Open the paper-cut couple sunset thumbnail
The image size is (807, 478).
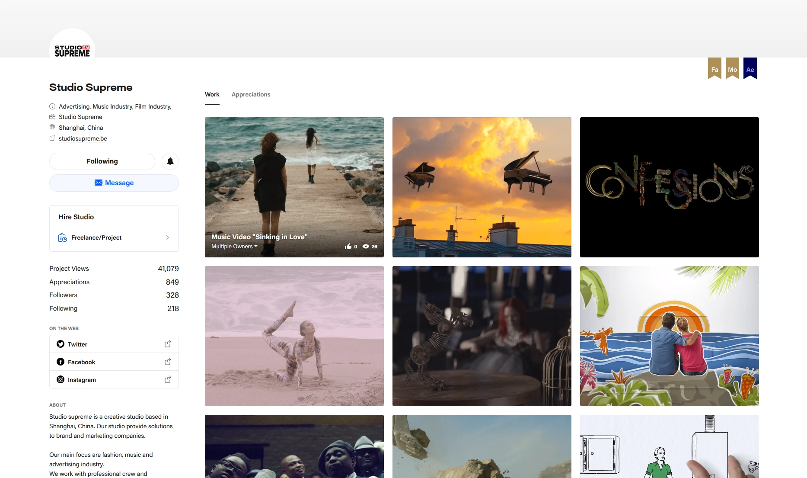[x=670, y=336]
